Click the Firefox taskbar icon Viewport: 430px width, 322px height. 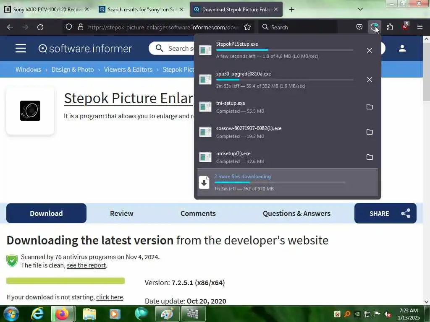(x=62, y=314)
